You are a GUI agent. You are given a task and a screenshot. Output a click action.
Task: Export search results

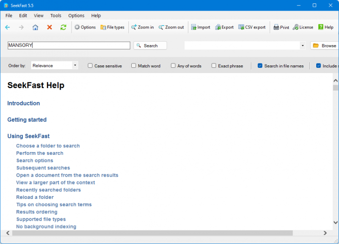pyautogui.click(x=224, y=27)
